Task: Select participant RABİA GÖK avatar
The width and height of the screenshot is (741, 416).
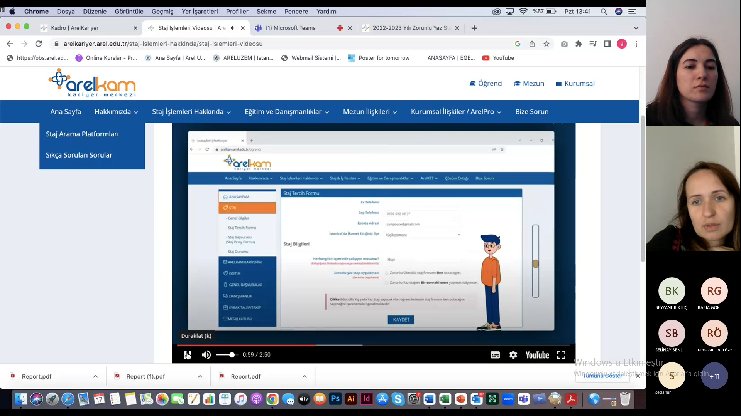Action: 714,291
